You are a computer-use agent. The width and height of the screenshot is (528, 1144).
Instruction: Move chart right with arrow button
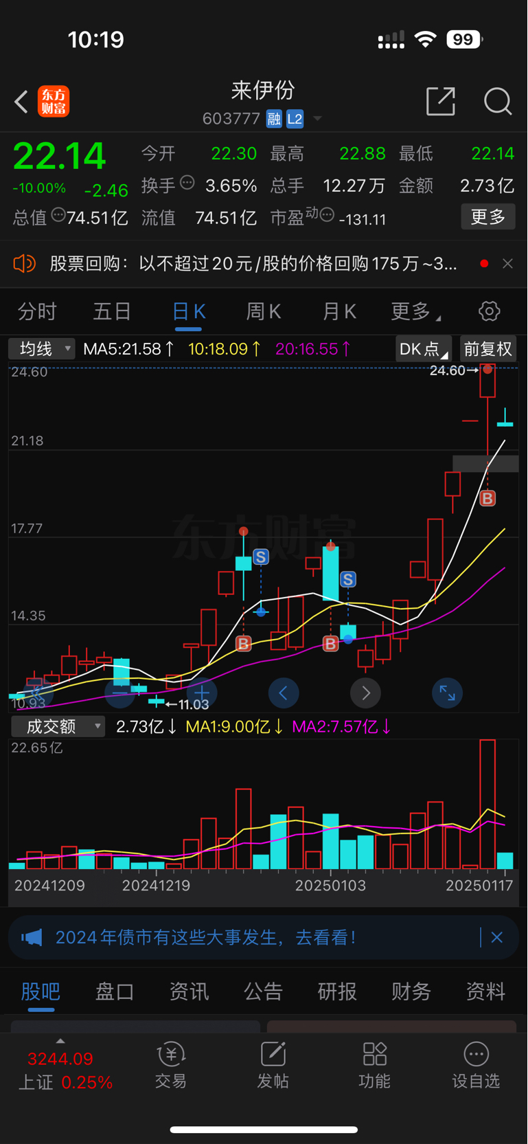365,693
